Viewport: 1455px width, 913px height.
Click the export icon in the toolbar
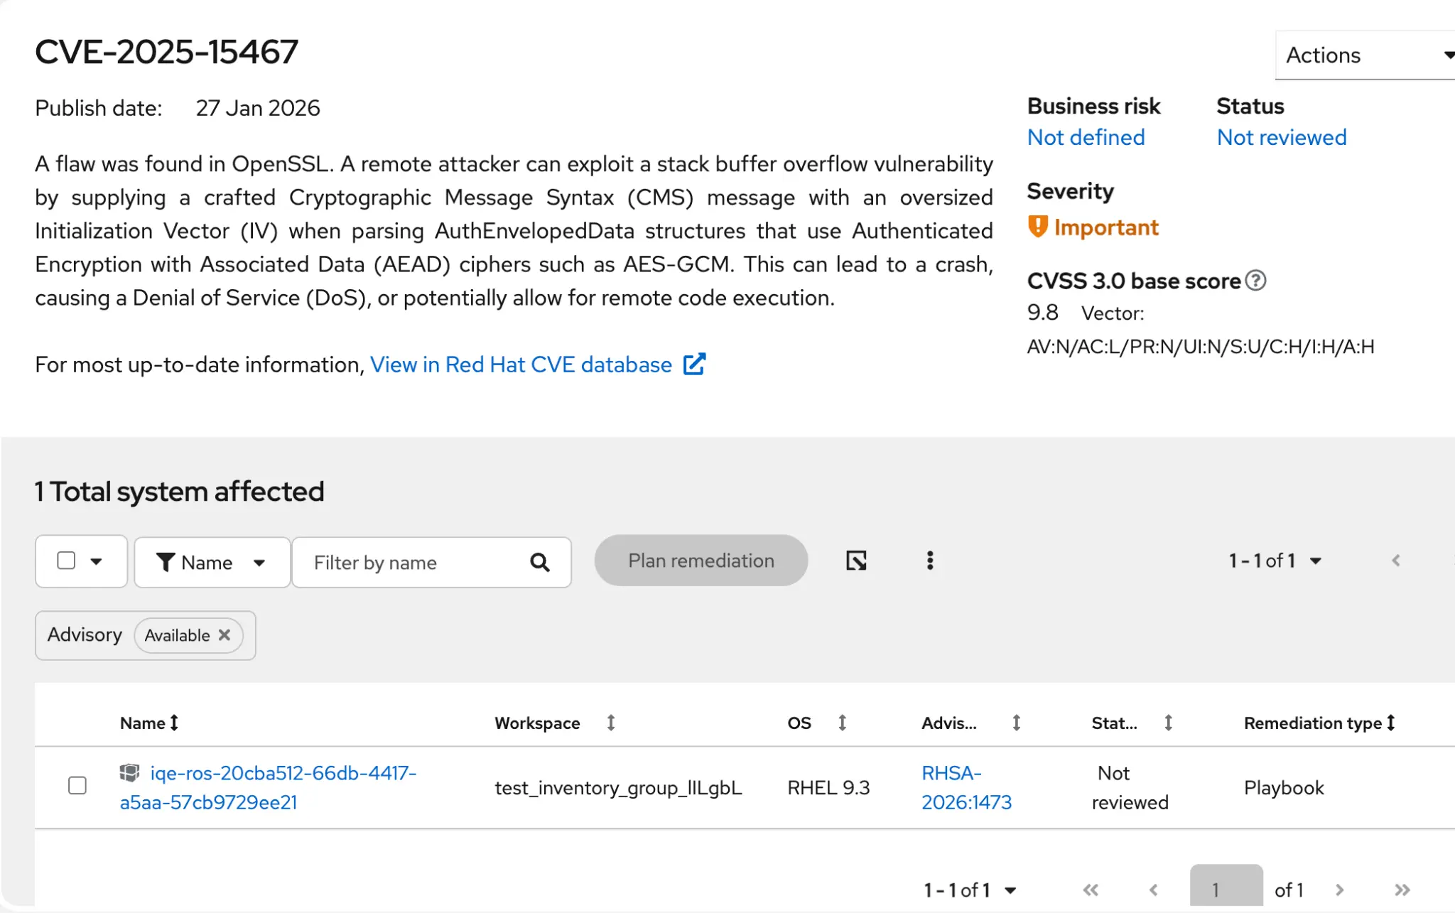click(856, 561)
